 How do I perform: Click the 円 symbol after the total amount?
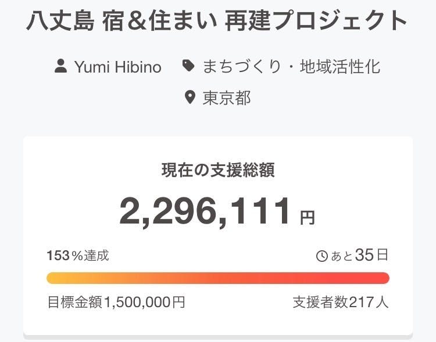[x=307, y=218]
